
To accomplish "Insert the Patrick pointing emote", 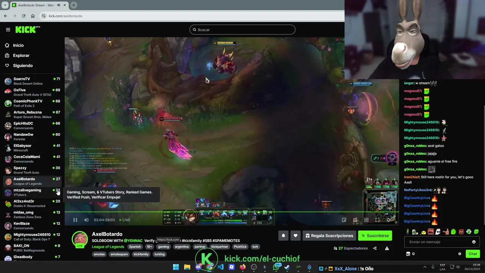I will [446, 232].
